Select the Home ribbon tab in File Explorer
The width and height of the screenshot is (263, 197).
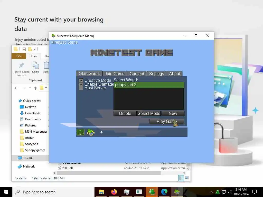33,56
